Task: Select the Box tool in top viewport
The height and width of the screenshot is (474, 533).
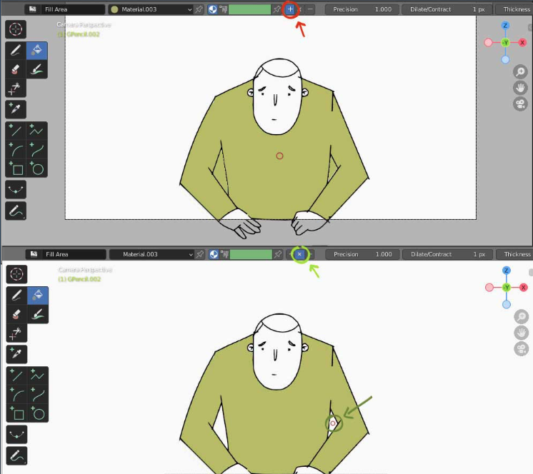Action: pos(16,168)
